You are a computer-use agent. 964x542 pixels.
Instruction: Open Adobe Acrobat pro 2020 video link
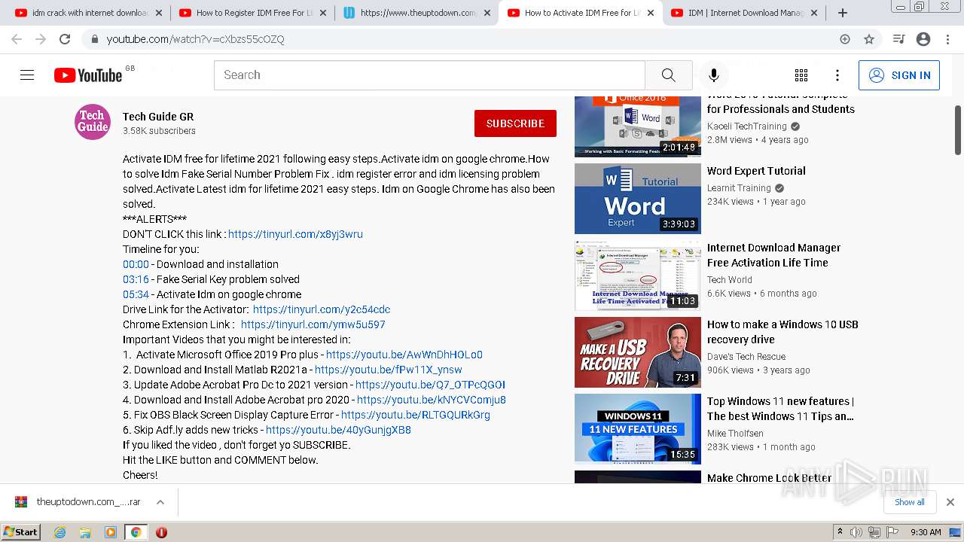(432, 400)
